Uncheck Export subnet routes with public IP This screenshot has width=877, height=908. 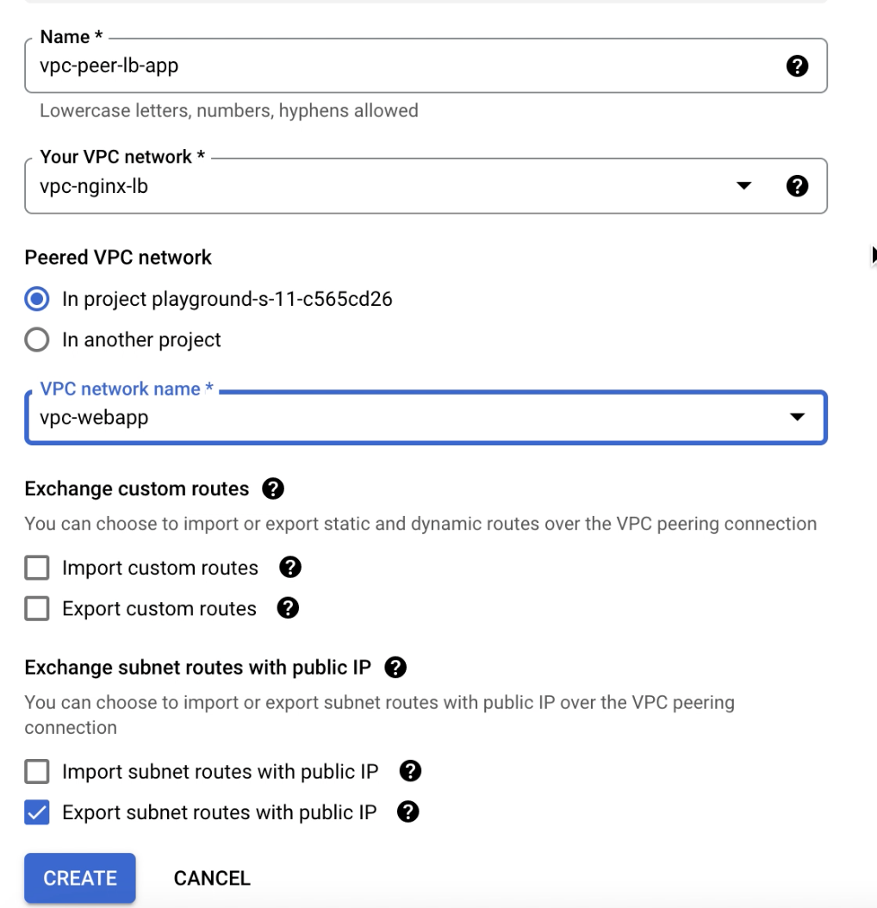[x=37, y=812]
